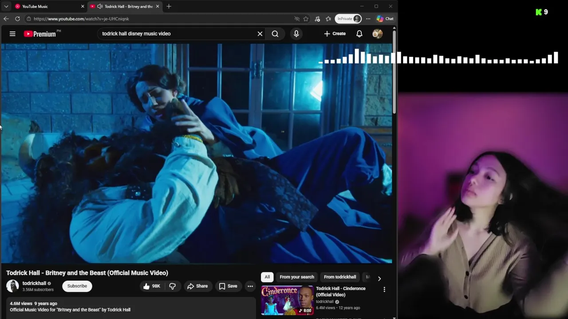Click the 3.56M subscribers text
This screenshot has width=568, height=319.
pyautogui.click(x=38, y=290)
